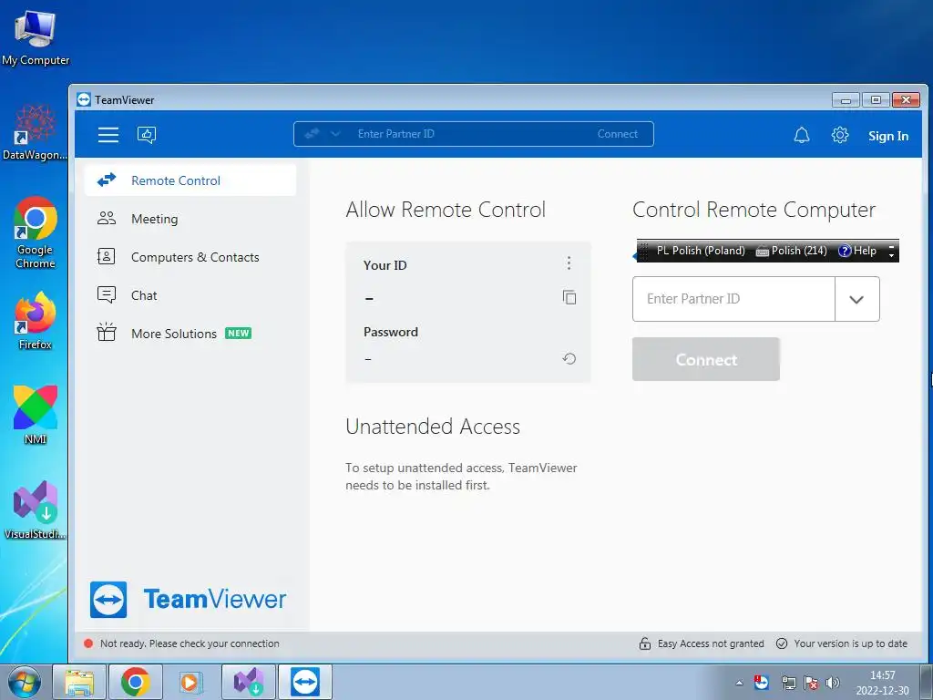Select the Firefox desktop shortcut
This screenshot has height=700, width=933.
click(x=36, y=321)
